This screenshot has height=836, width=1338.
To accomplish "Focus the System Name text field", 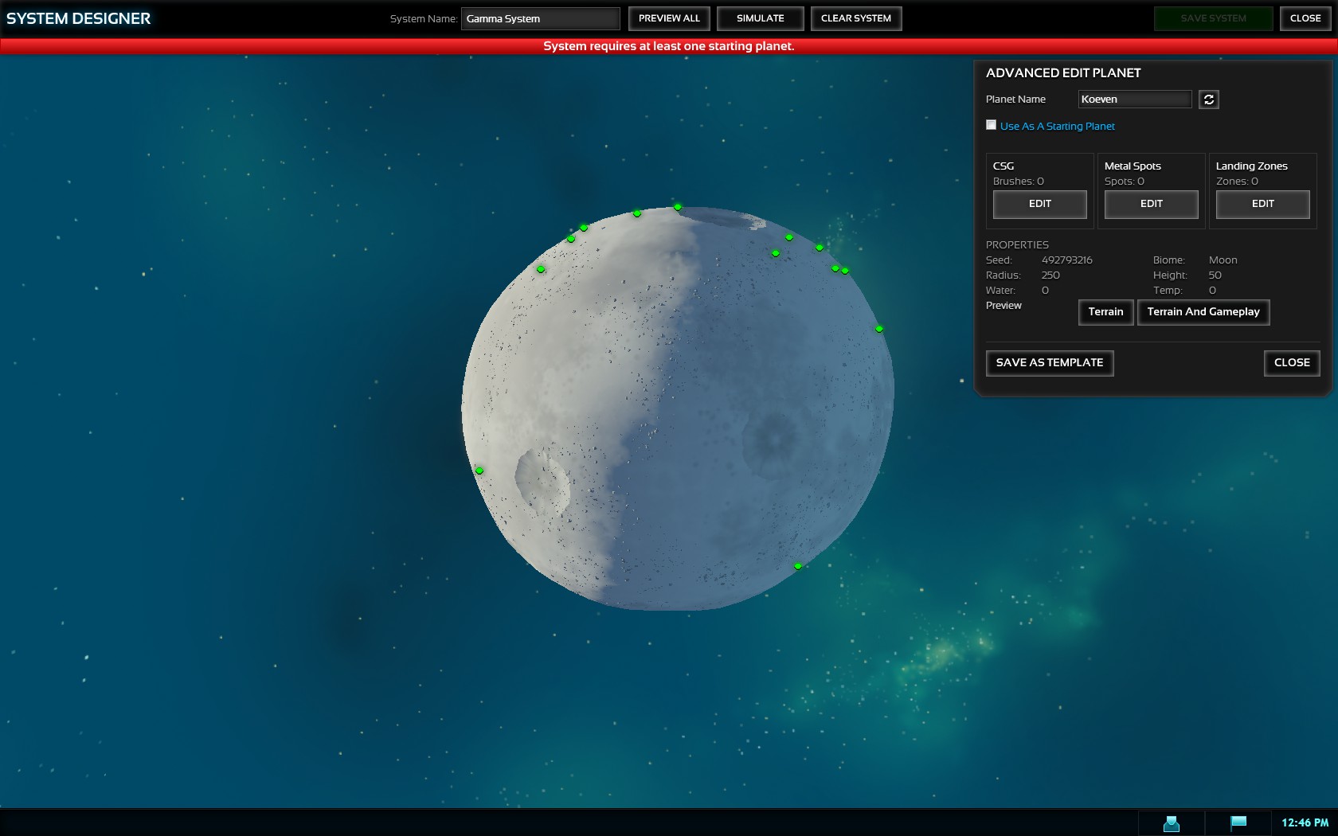I will coord(540,18).
